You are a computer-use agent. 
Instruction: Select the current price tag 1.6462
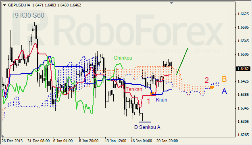(x=243, y=69)
